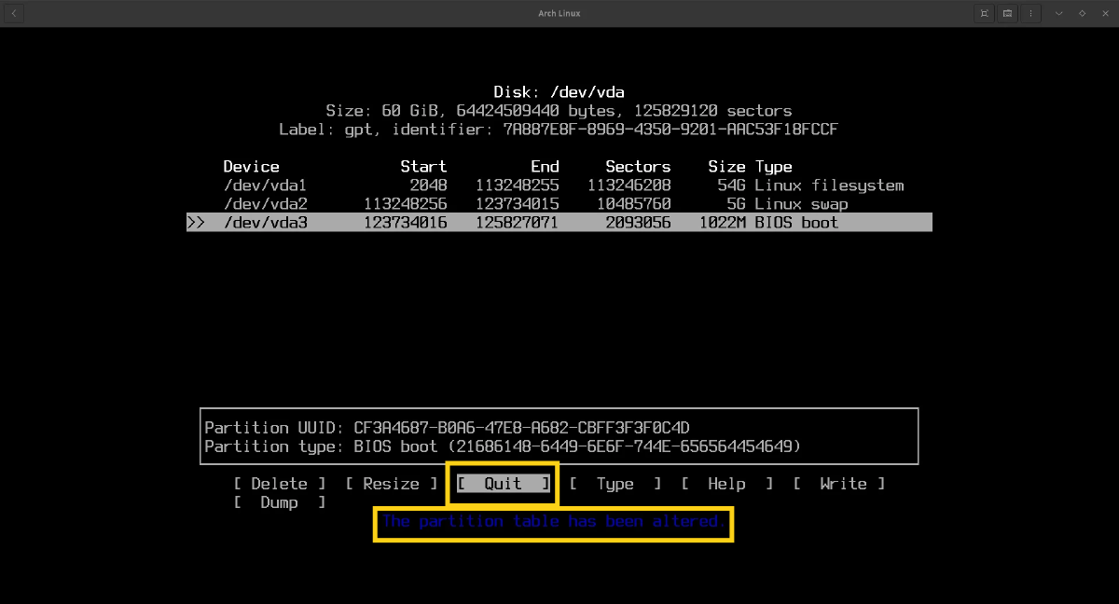The image size is (1119, 604).
Task: Toggle fullscreen mode for the VM
Action: pyautogui.click(x=984, y=13)
